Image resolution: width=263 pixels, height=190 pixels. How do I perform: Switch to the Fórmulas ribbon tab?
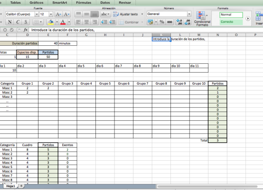point(84,3)
